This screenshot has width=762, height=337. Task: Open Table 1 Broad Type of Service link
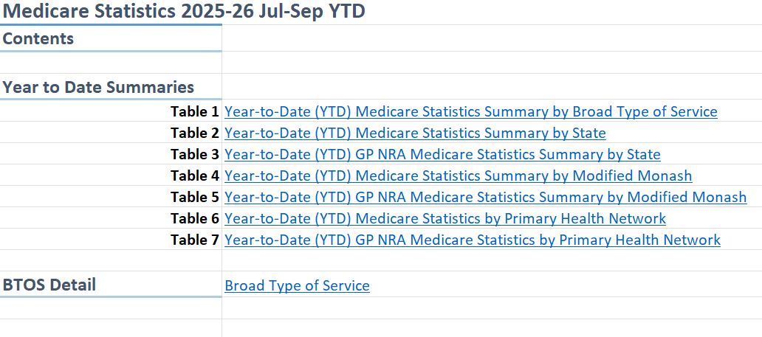470,112
